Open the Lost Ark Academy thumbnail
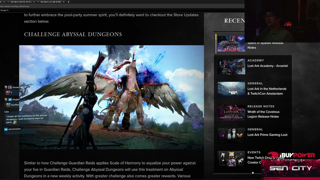Image resolution: width=320 pixels, height=180 pixels. tap(231, 67)
